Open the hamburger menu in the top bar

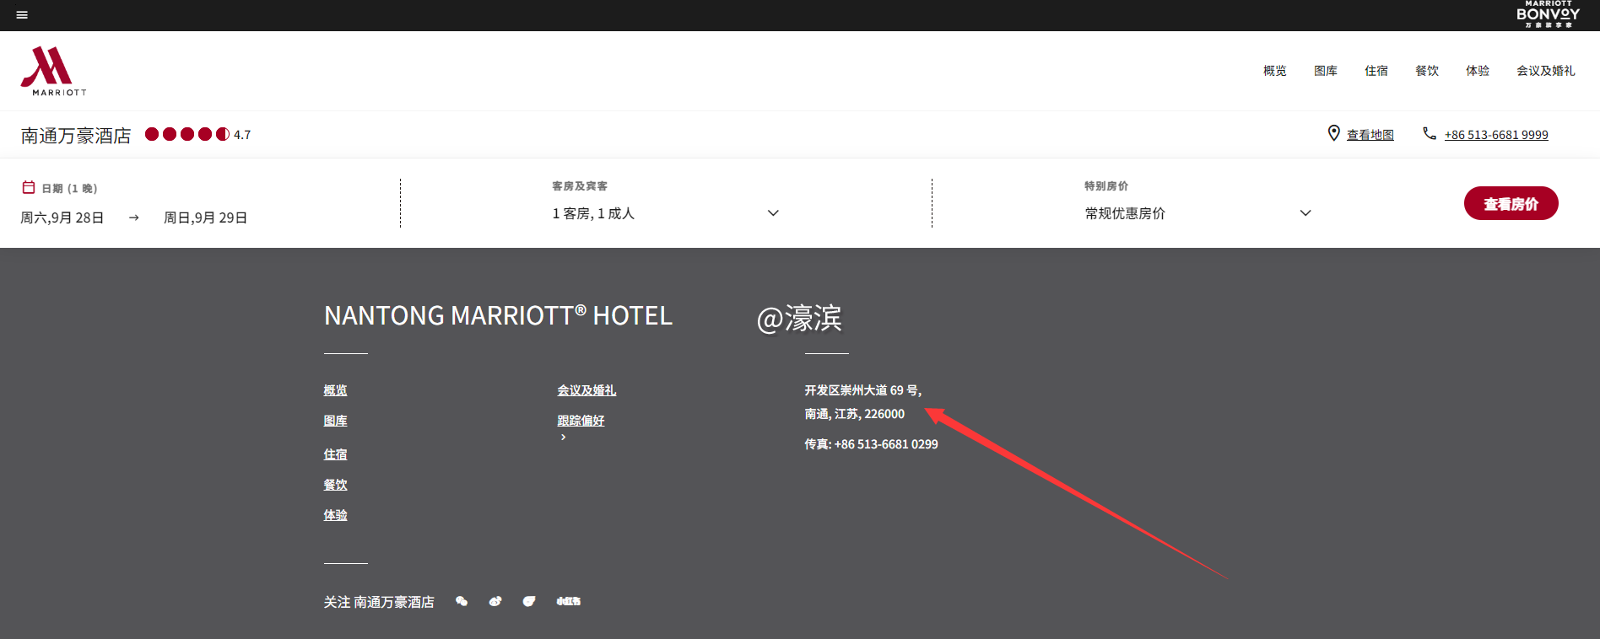[x=22, y=14]
